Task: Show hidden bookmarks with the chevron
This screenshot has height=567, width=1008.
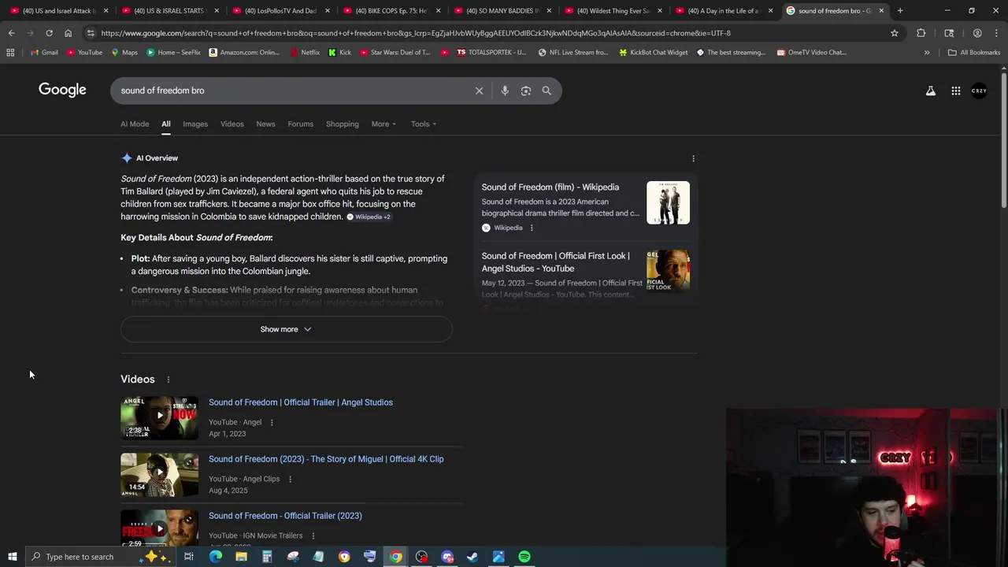Action: click(927, 53)
